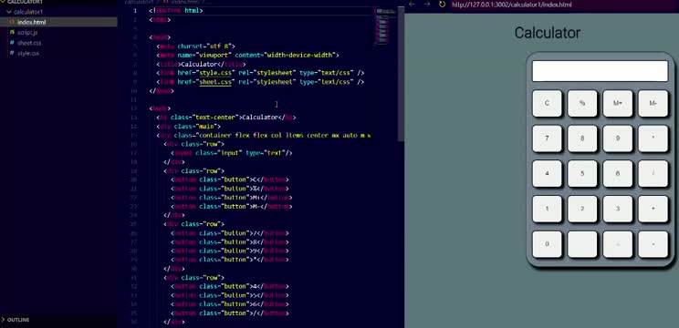Click the editor vertical scrollbar

(401, 74)
